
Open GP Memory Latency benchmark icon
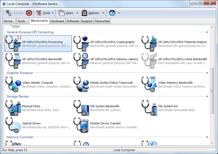tap(81, 61)
